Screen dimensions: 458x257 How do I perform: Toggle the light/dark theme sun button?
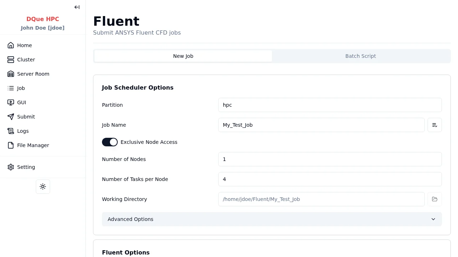click(43, 187)
